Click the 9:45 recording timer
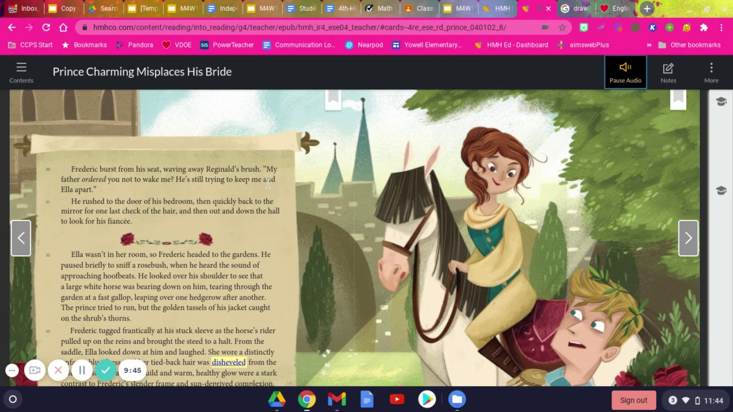The height and width of the screenshot is (412, 733). coord(132,370)
